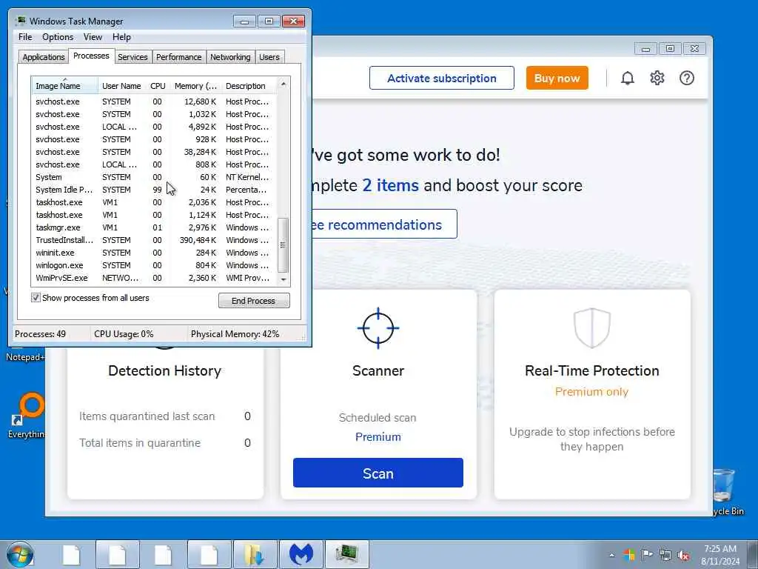Open the Everything desktop shortcut
The height and width of the screenshot is (569, 758).
point(28,415)
